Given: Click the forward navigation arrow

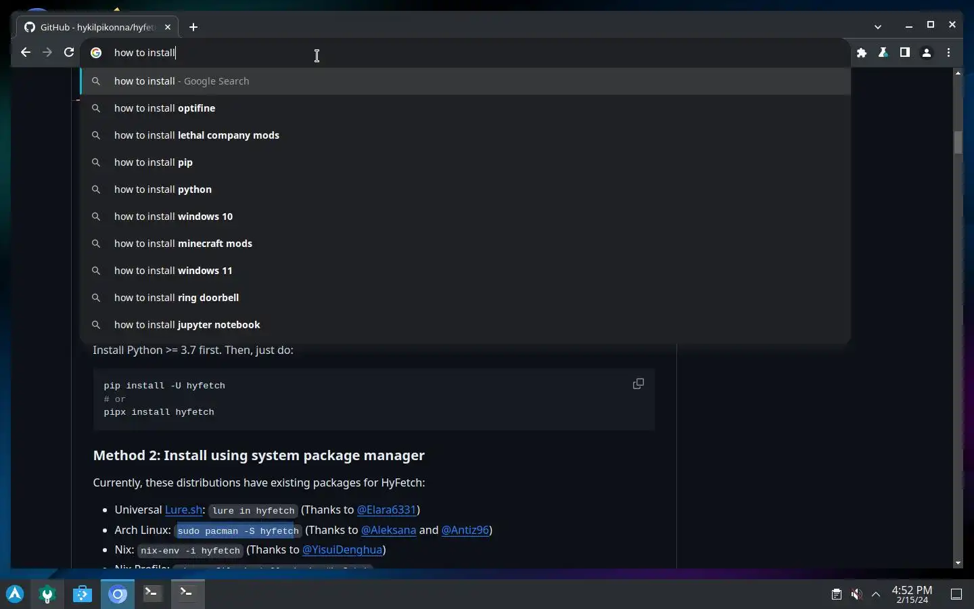Looking at the screenshot, I should tap(47, 53).
